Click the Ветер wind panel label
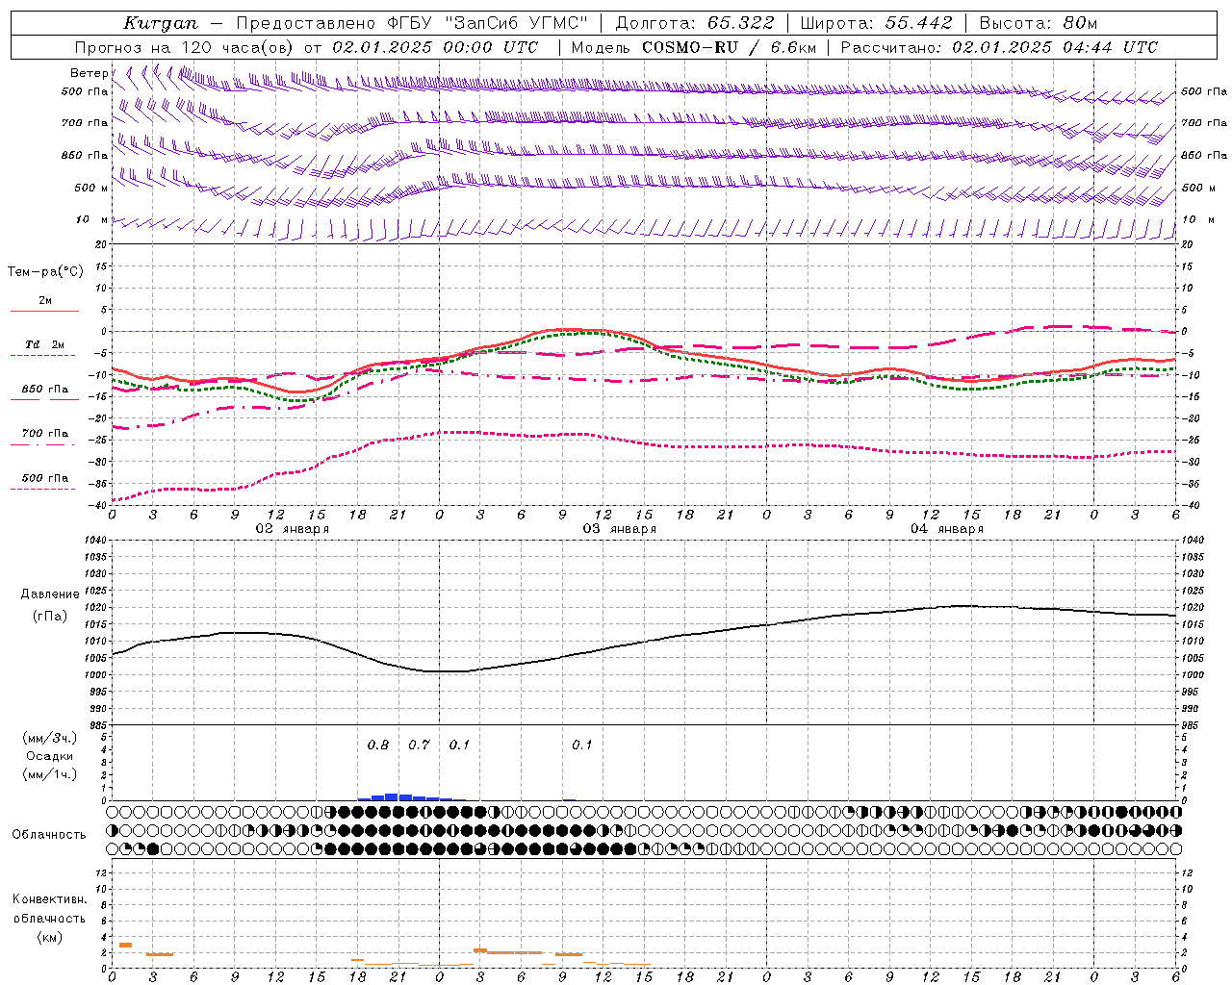Screen dimensions: 1232x985 pos(89,73)
